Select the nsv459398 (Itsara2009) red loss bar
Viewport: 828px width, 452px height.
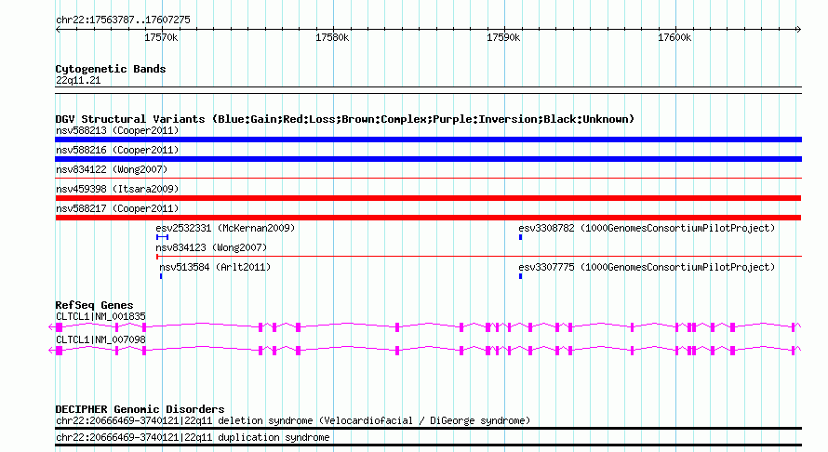pyautogui.click(x=428, y=198)
